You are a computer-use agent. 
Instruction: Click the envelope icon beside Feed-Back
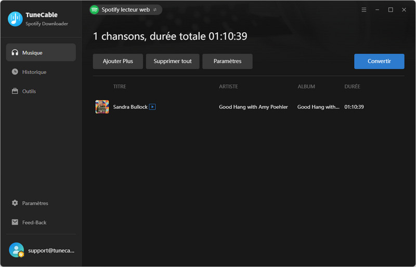tap(15, 222)
